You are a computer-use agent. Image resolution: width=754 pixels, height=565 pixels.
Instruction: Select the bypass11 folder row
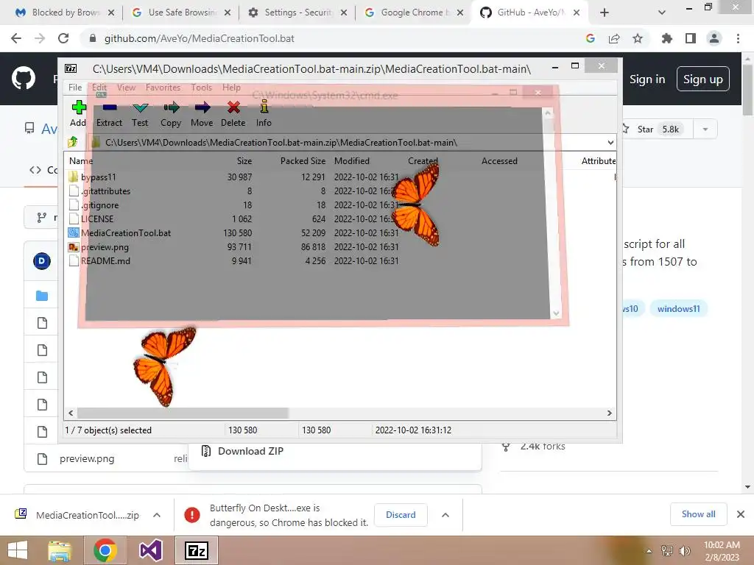[x=339, y=177]
